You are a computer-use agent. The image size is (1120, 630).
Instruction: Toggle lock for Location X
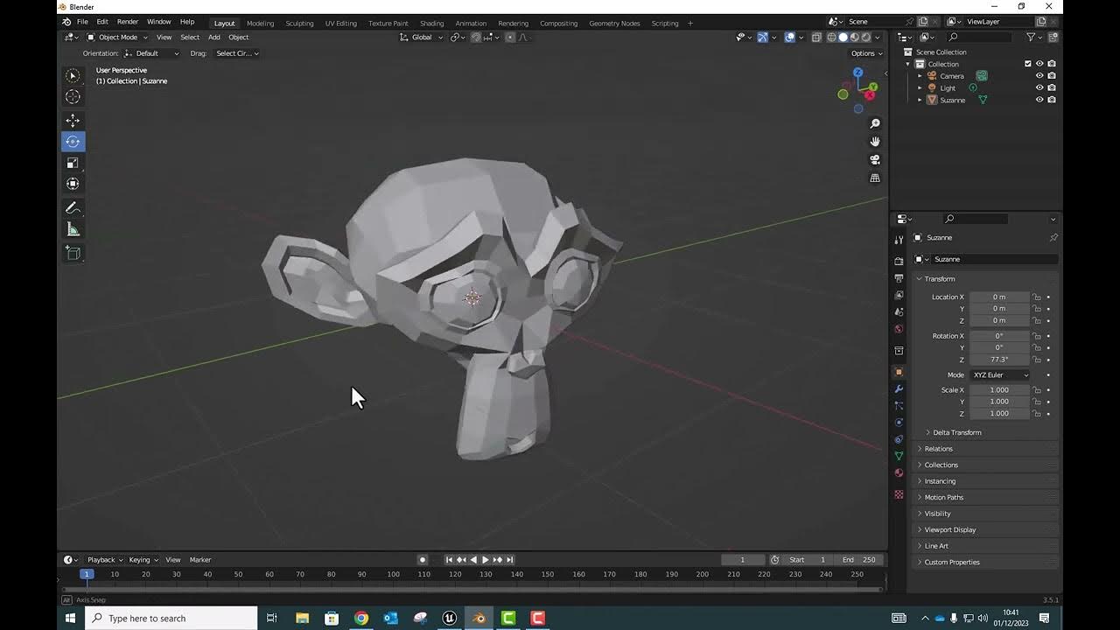click(1037, 297)
